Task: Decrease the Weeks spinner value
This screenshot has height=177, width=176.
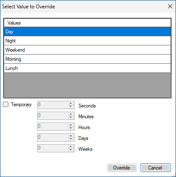Action: (71, 150)
